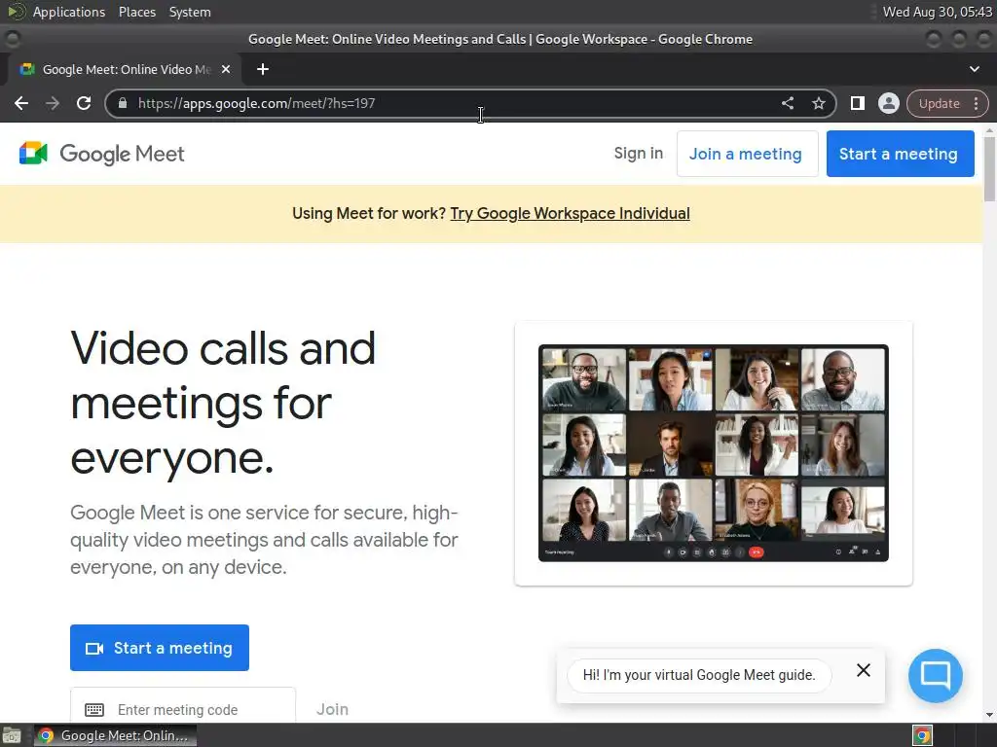This screenshot has width=997, height=747.
Task: Click the date and time in top panel
Action: (937, 12)
